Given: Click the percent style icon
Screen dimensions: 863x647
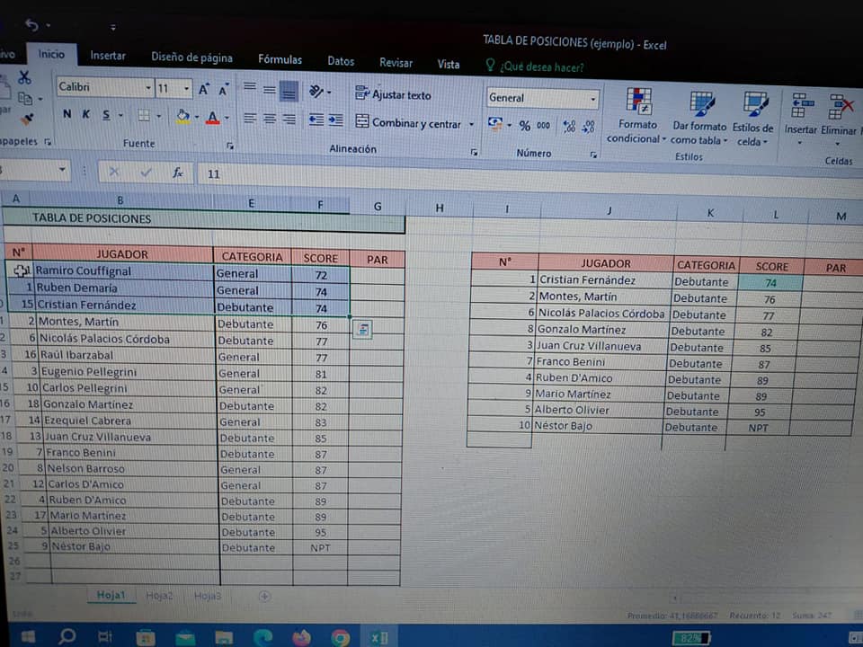Looking at the screenshot, I should point(524,126).
